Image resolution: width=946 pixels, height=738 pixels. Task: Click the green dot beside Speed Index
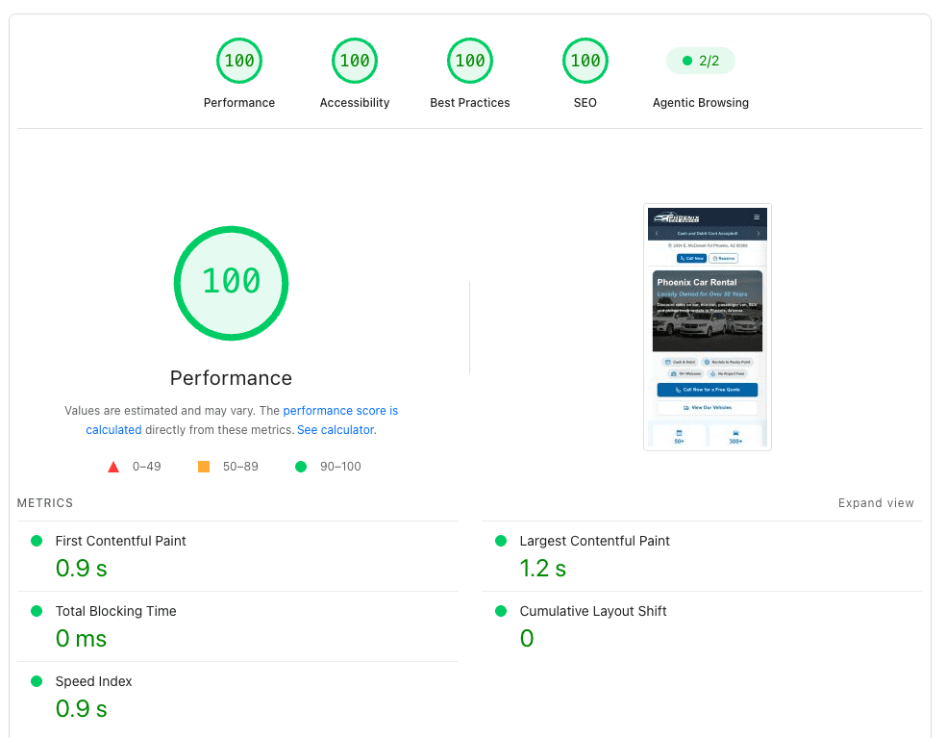(x=37, y=681)
